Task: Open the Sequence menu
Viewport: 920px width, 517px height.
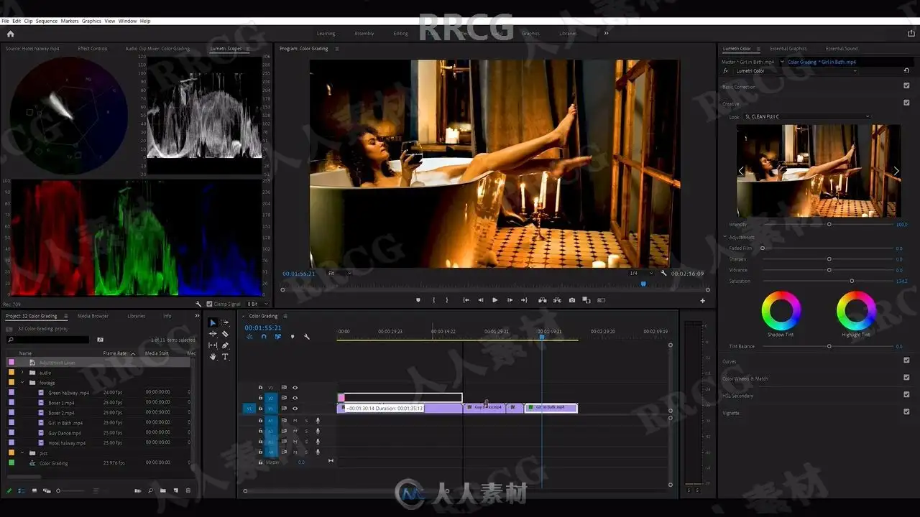Action: [x=47, y=21]
